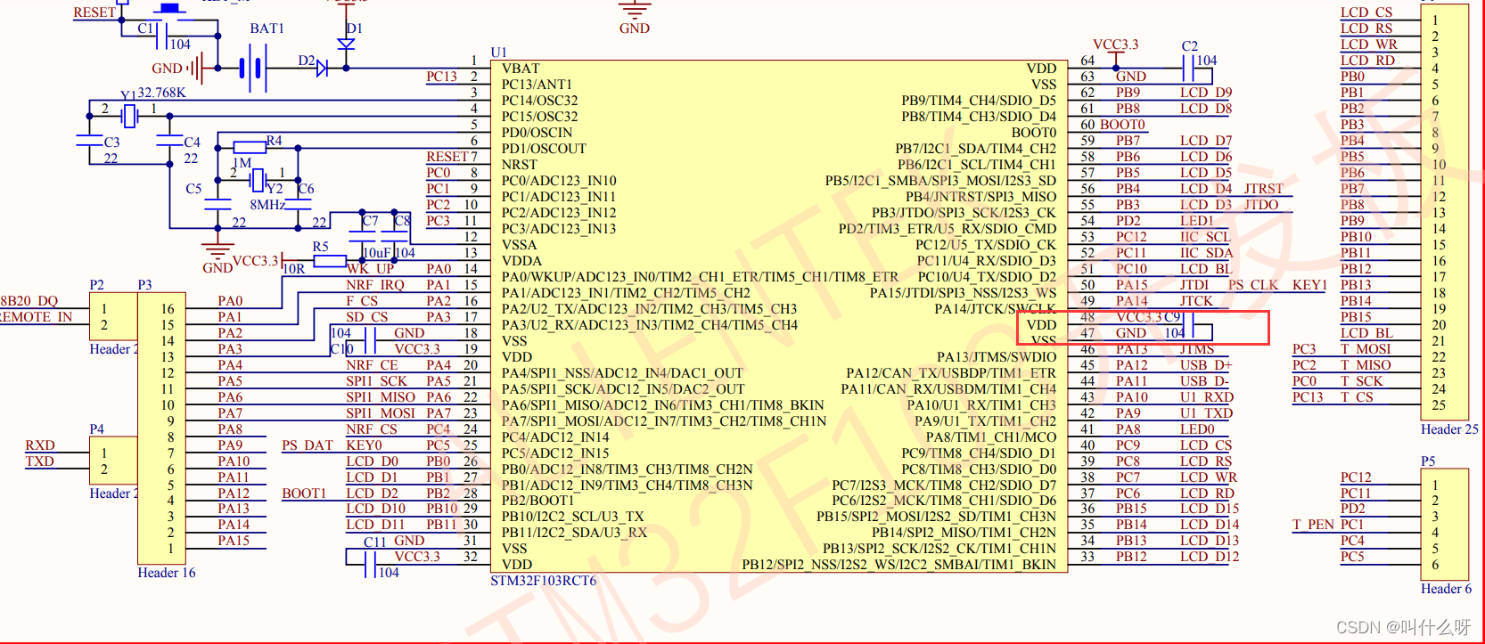Click the D2 diode symbol
The image size is (1485, 644).
pyautogui.click(x=322, y=68)
